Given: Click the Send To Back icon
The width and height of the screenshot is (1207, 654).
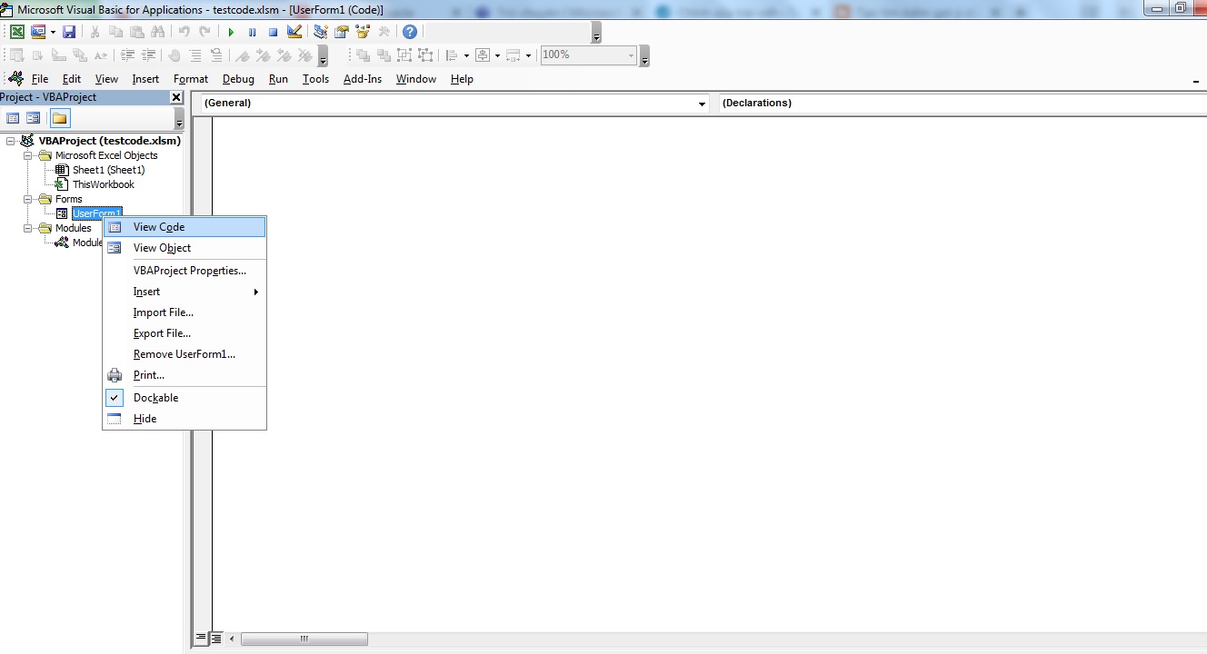Looking at the screenshot, I should click(384, 55).
